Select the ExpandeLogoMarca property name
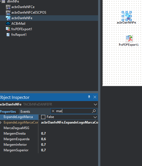 18,117
